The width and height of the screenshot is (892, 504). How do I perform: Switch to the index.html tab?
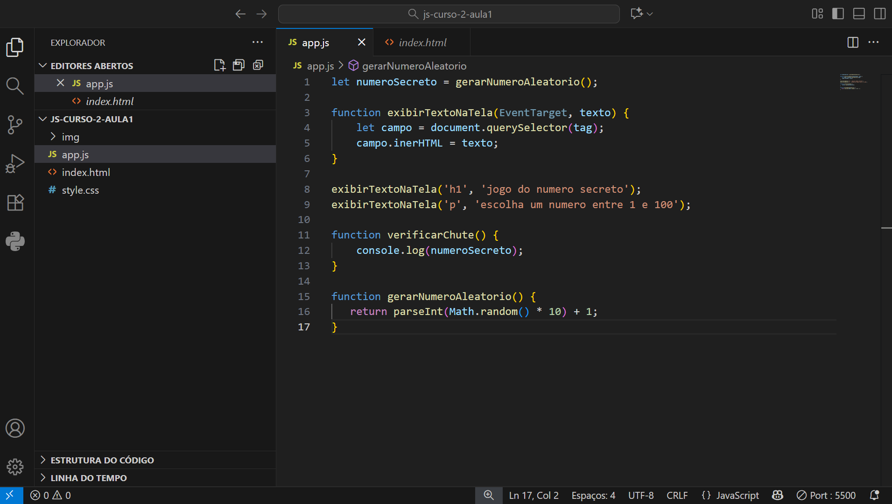(422, 42)
